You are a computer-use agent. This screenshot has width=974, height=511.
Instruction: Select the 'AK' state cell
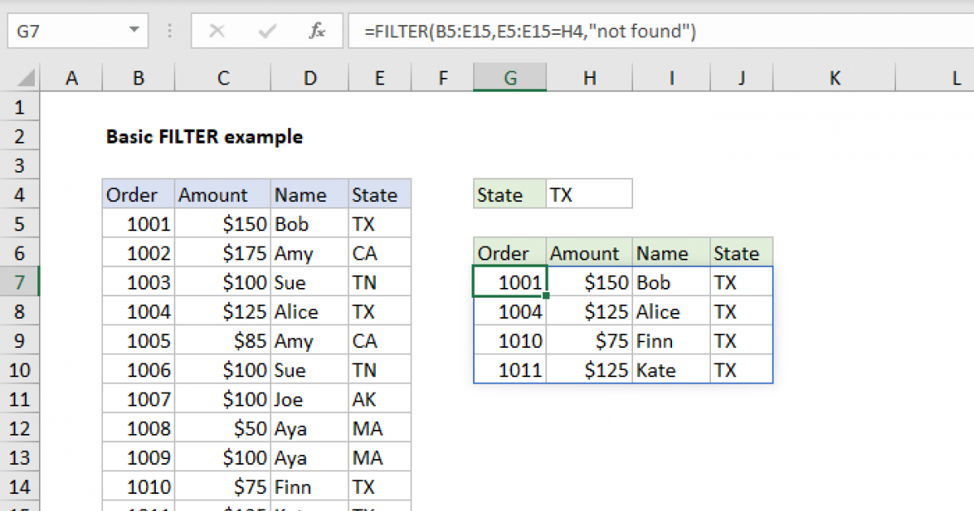(380, 399)
